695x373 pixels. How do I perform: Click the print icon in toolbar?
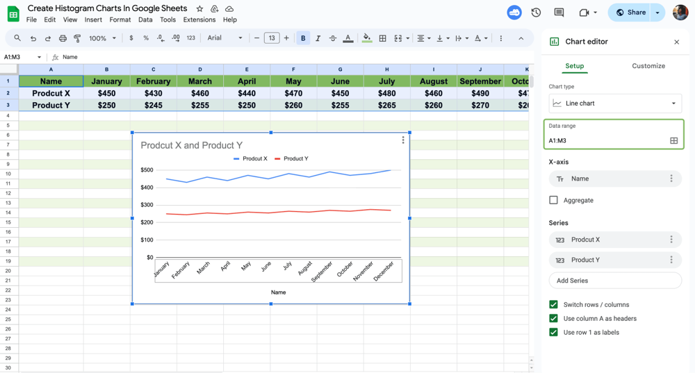(63, 38)
